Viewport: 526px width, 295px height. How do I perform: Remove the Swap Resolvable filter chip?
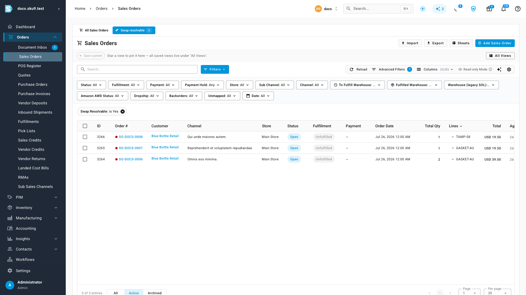122,111
